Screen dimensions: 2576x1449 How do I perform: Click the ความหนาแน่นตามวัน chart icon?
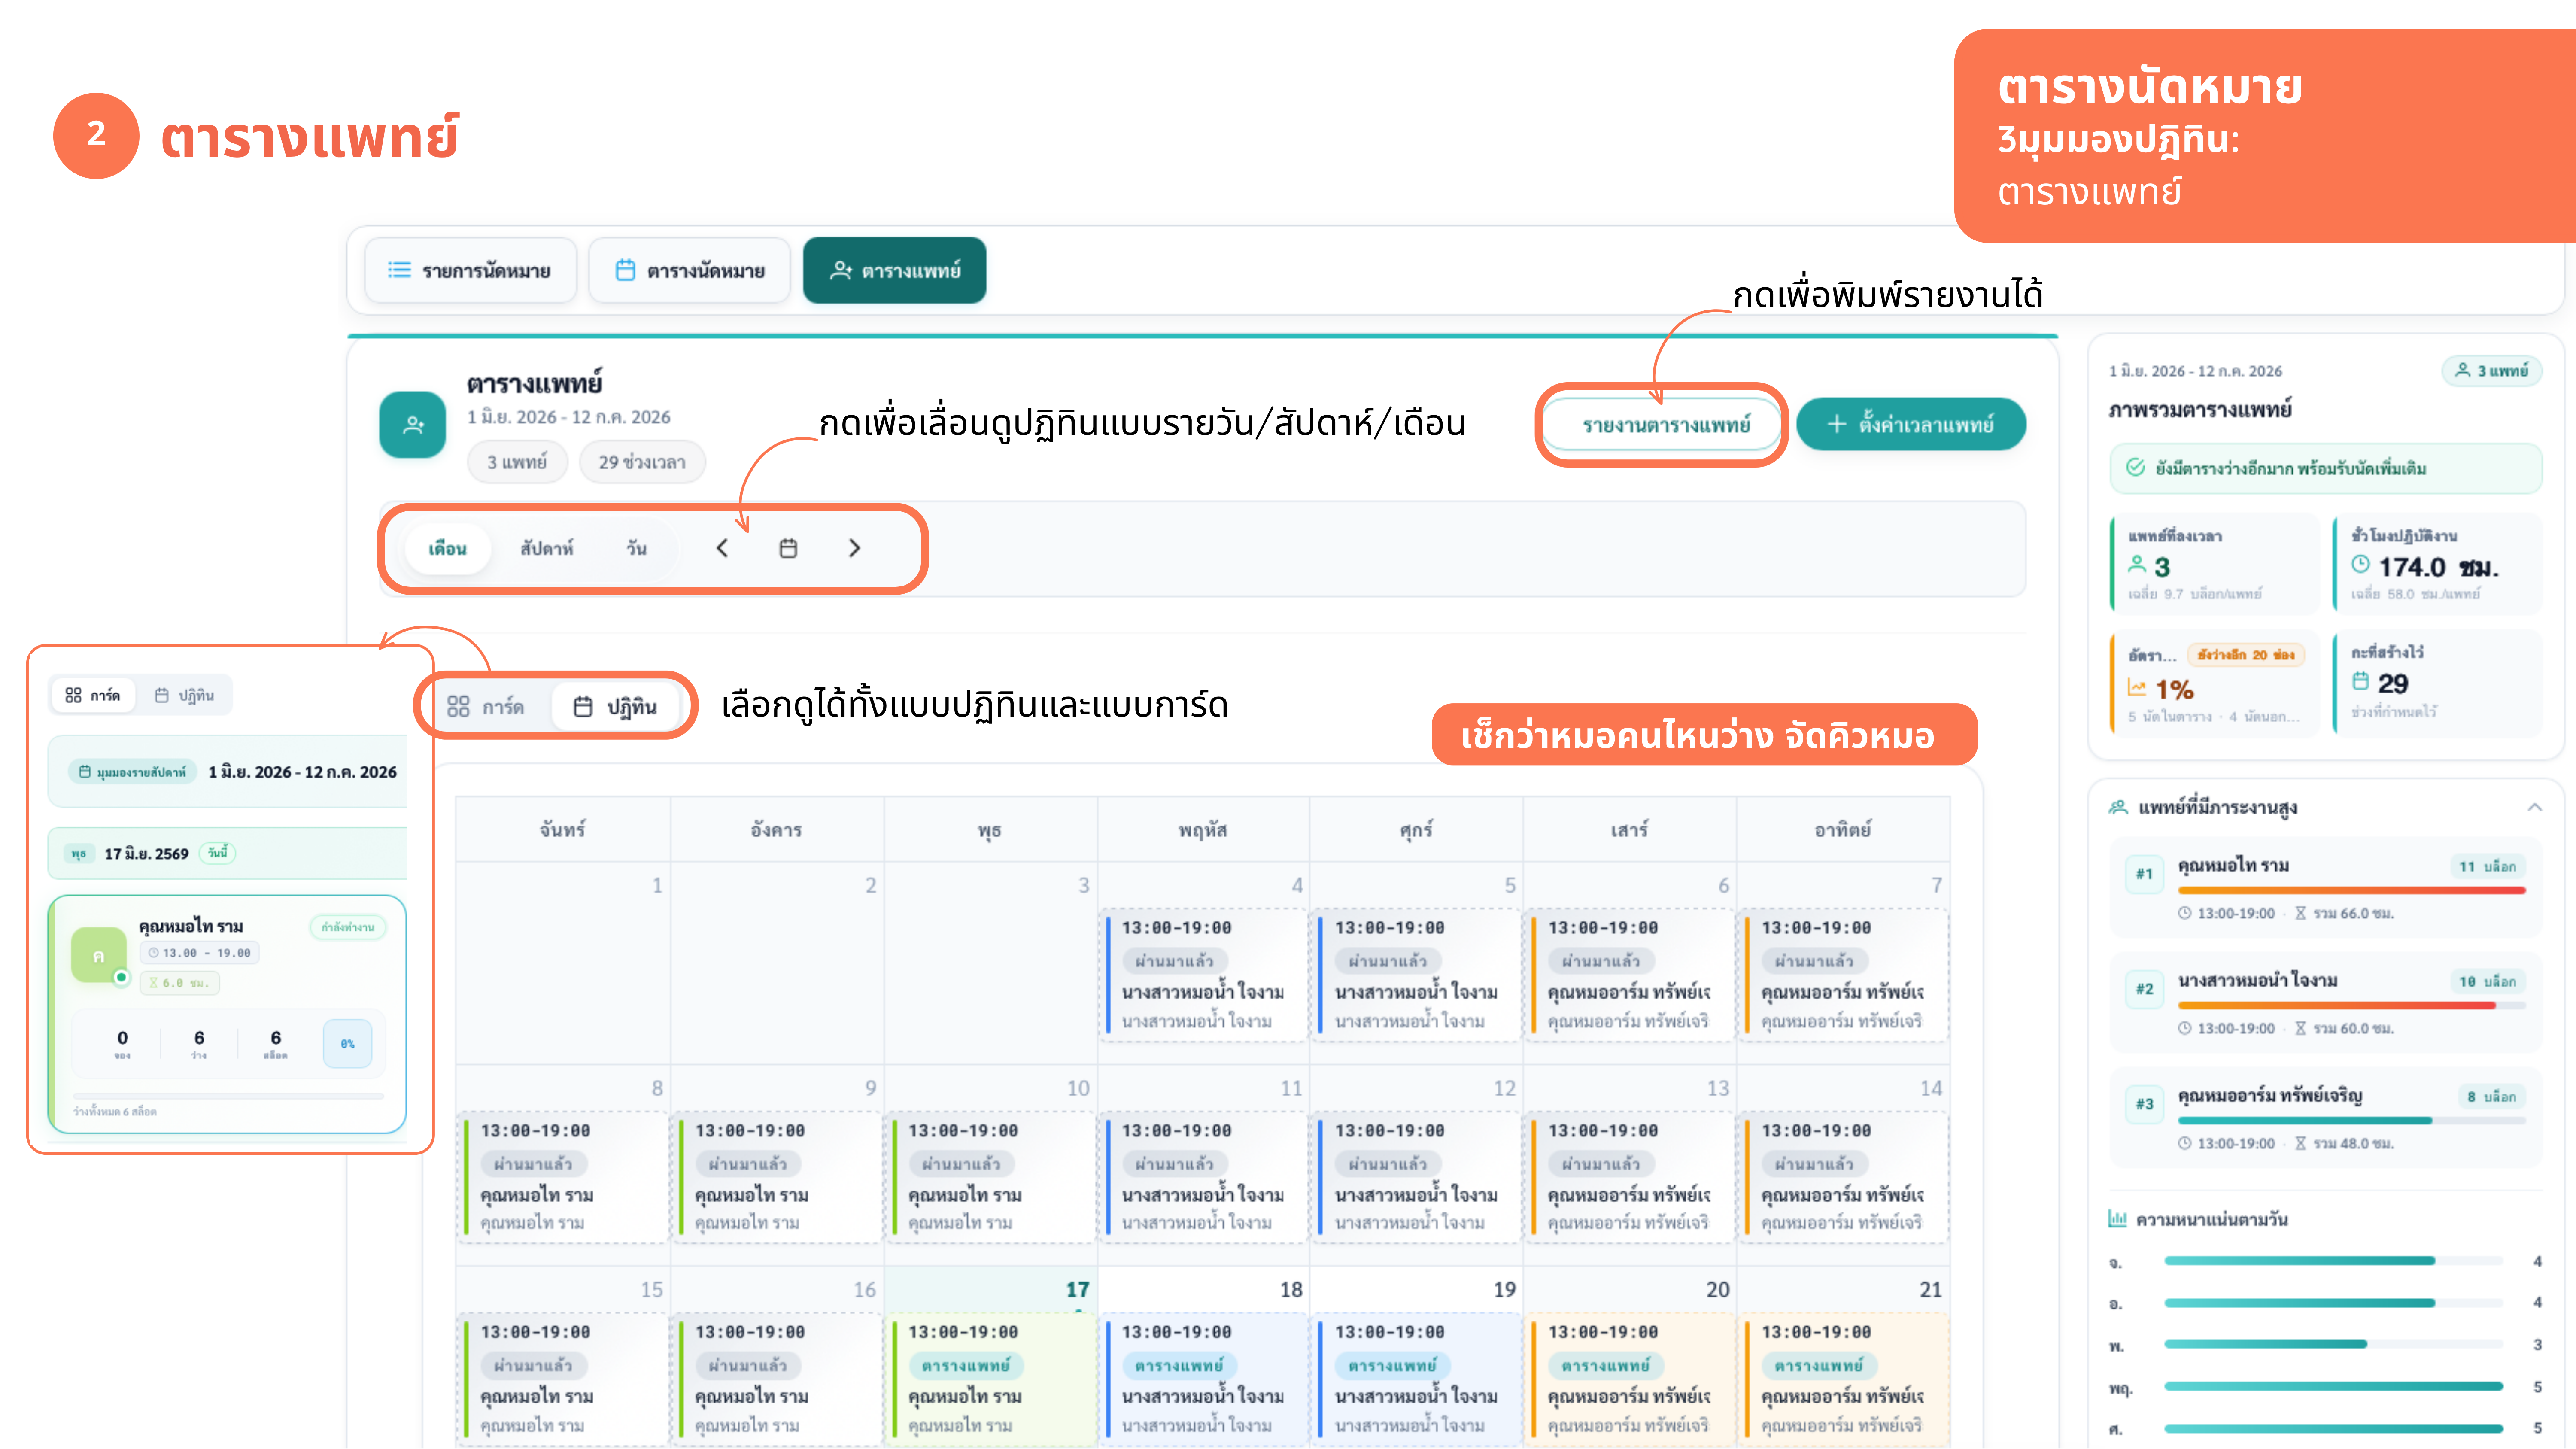click(x=2117, y=1219)
